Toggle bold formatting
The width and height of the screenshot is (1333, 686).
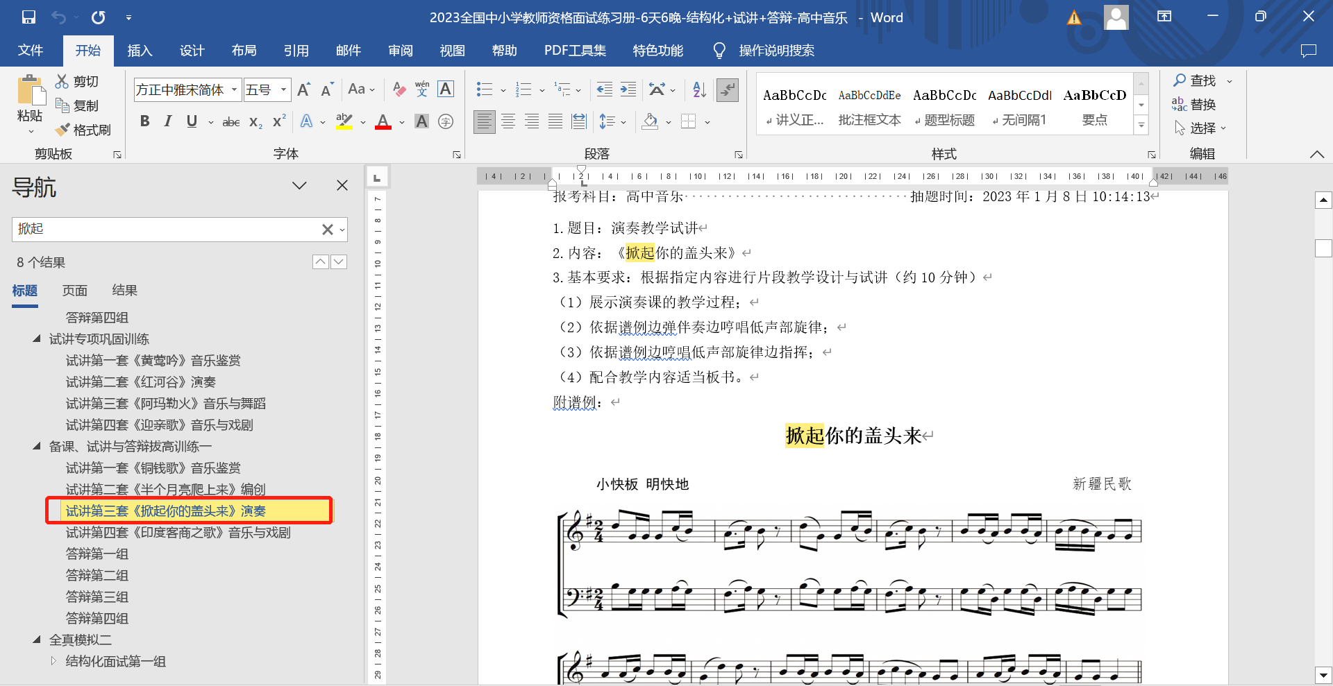pos(144,122)
